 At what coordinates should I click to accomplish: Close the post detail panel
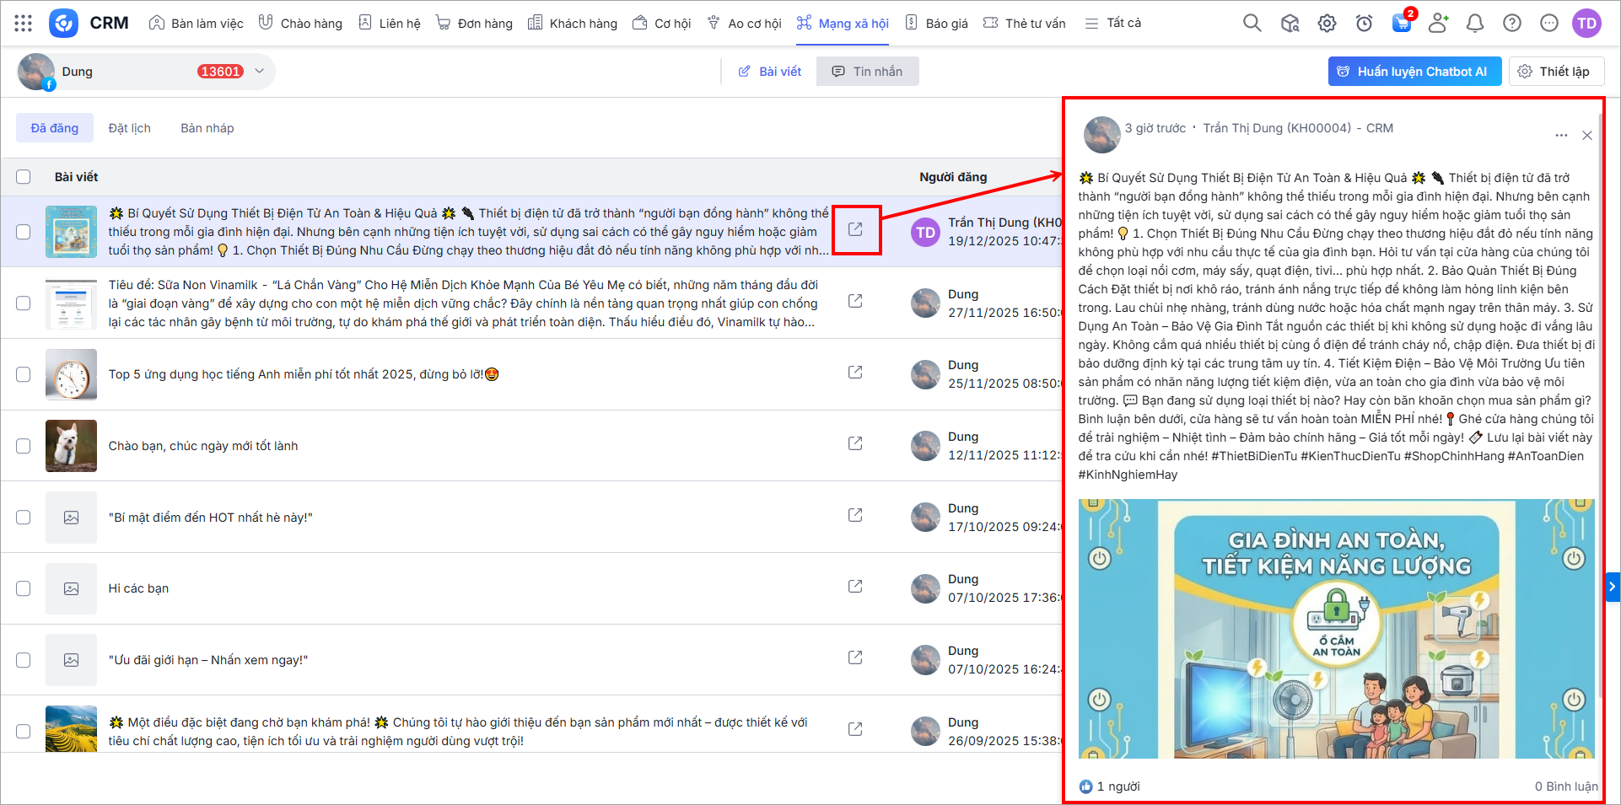[1587, 135]
